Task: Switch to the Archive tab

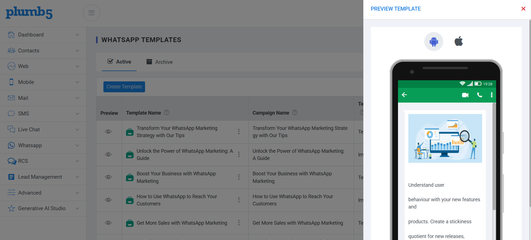Action: coord(160,62)
